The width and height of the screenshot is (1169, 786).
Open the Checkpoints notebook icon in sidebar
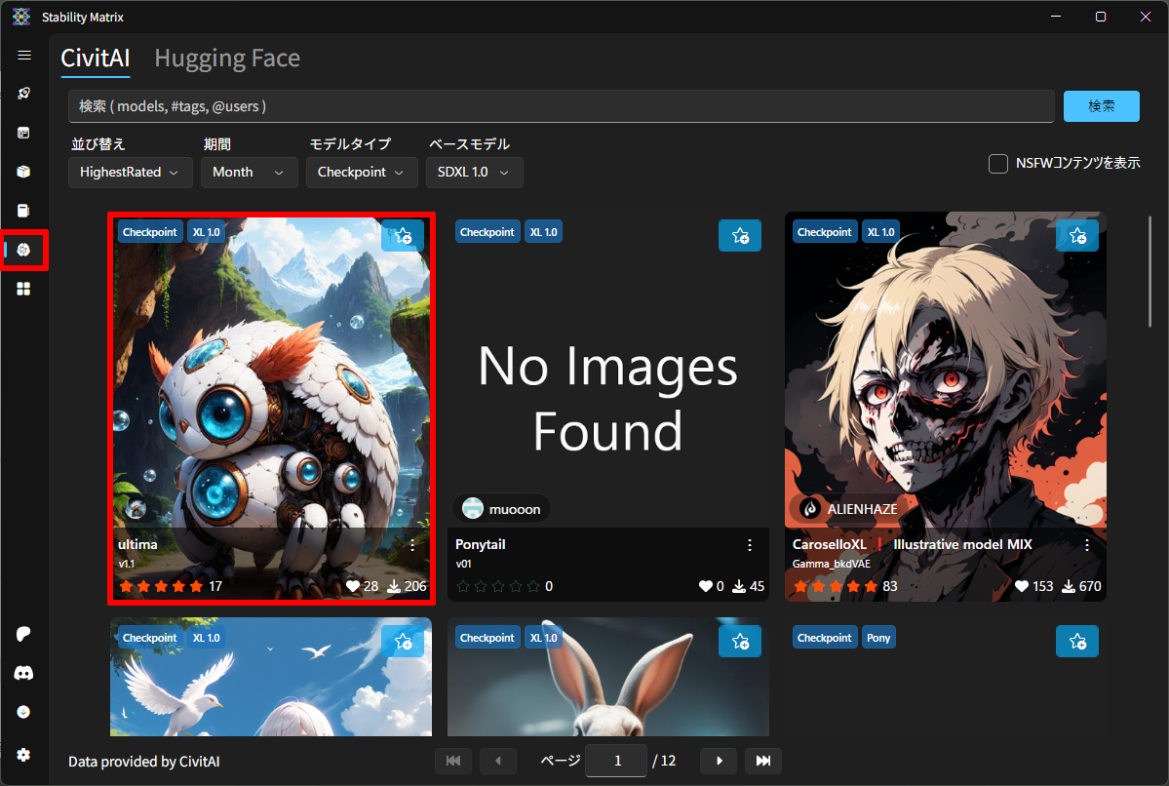click(23, 211)
